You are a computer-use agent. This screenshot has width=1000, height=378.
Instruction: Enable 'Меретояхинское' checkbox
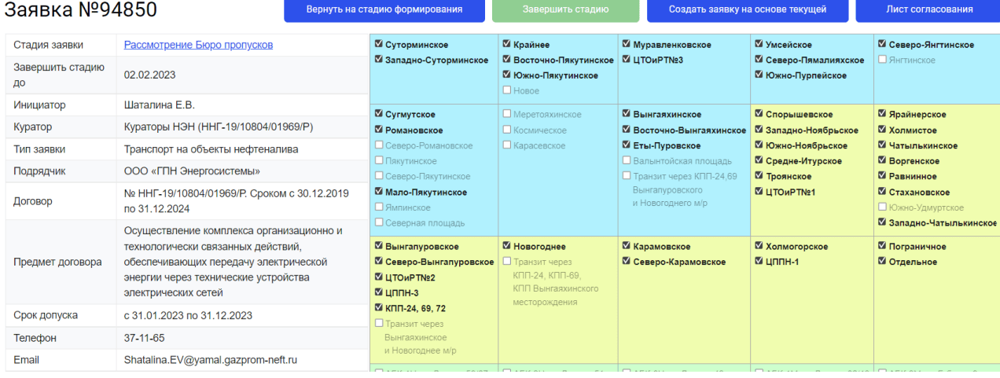(507, 115)
